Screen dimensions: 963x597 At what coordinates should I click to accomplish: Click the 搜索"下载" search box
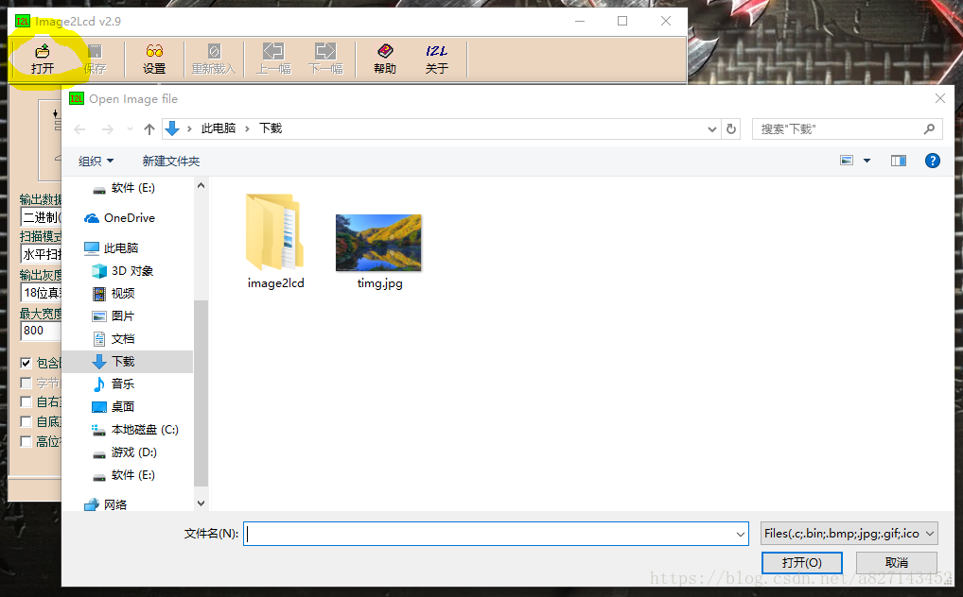click(847, 128)
